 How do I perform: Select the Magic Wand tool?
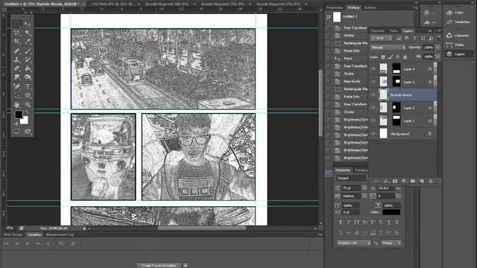(28, 33)
